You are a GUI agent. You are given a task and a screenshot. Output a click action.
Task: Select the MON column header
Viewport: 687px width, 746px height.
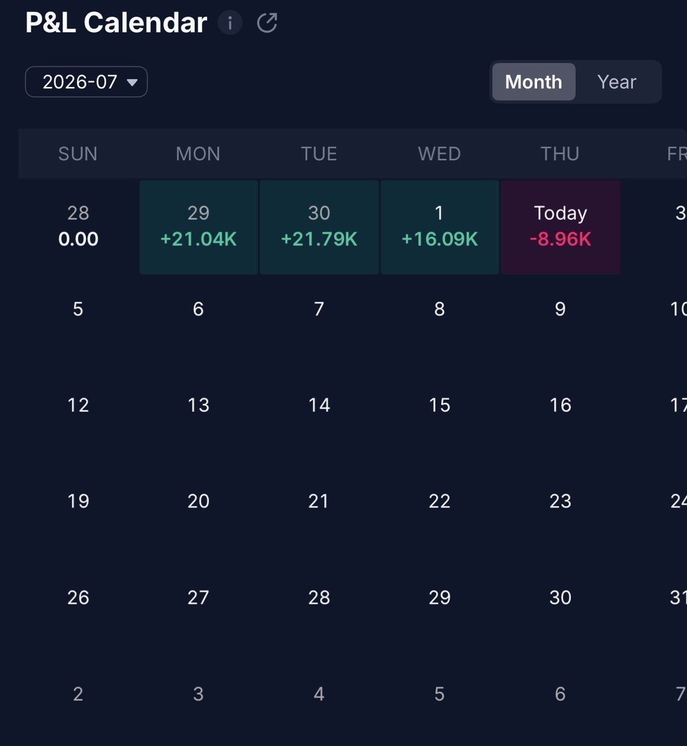(x=198, y=154)
